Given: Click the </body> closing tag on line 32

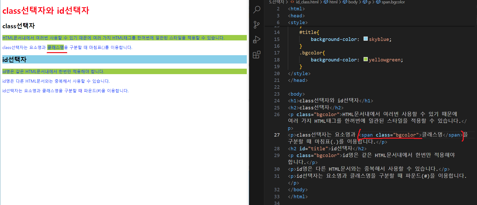Looking at the screenshot, I should click(298, 190).
